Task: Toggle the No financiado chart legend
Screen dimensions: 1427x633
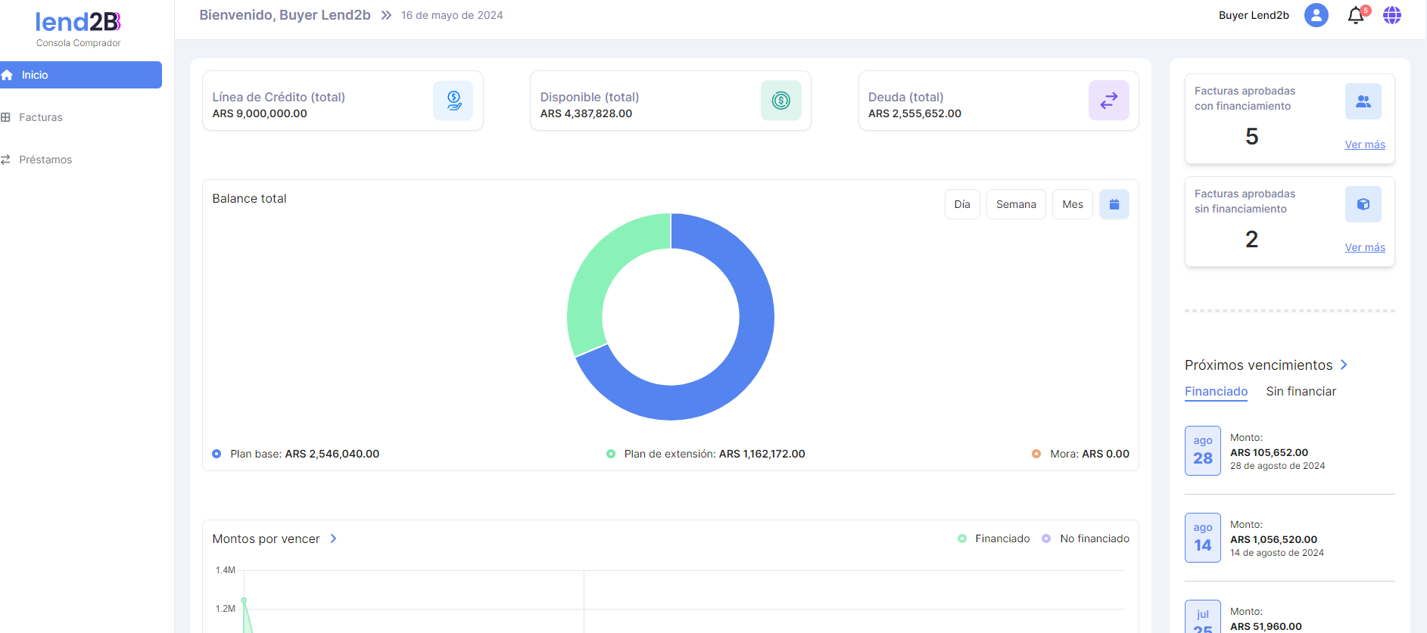Action: 1086,538
